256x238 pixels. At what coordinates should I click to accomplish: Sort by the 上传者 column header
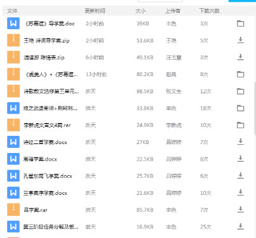coord(173,11)
